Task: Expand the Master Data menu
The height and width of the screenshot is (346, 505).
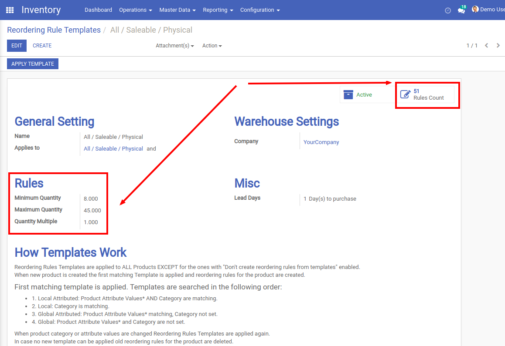Action: (177, 10)
